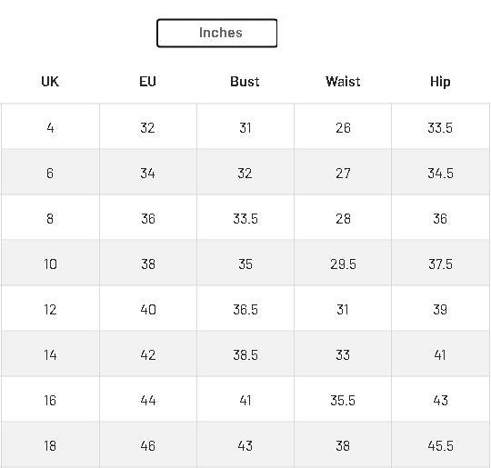
Task: Click the EU size 44 cell
Action: [148, 399]
